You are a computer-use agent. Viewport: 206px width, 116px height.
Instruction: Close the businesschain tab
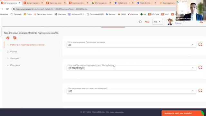coord(88,3)
